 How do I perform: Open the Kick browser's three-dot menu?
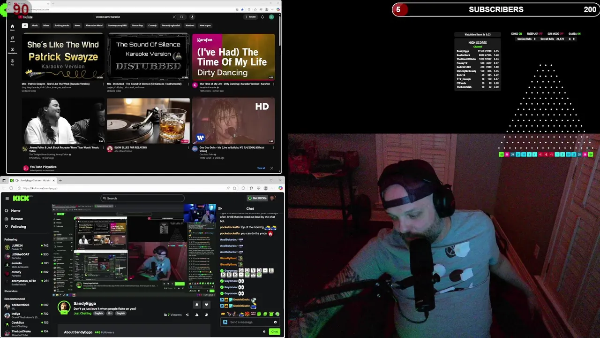click(273, 188)
